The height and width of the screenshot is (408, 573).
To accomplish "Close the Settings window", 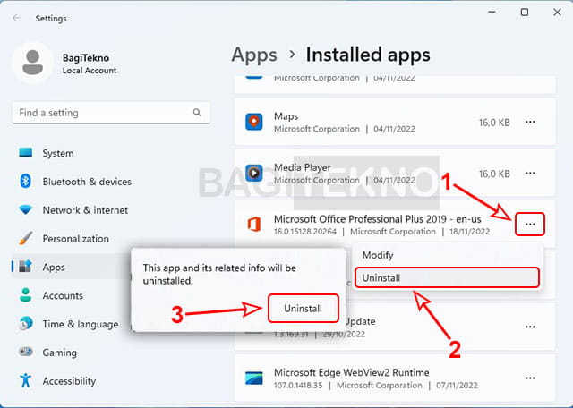I will 557,12.
